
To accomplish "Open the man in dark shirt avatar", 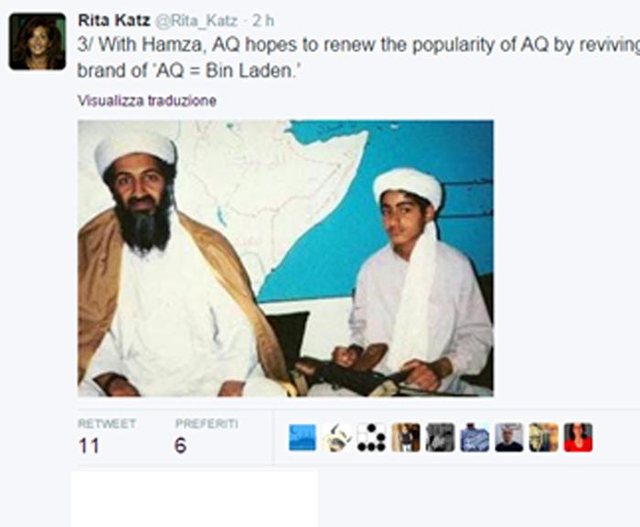I will [x=509, y=437].
